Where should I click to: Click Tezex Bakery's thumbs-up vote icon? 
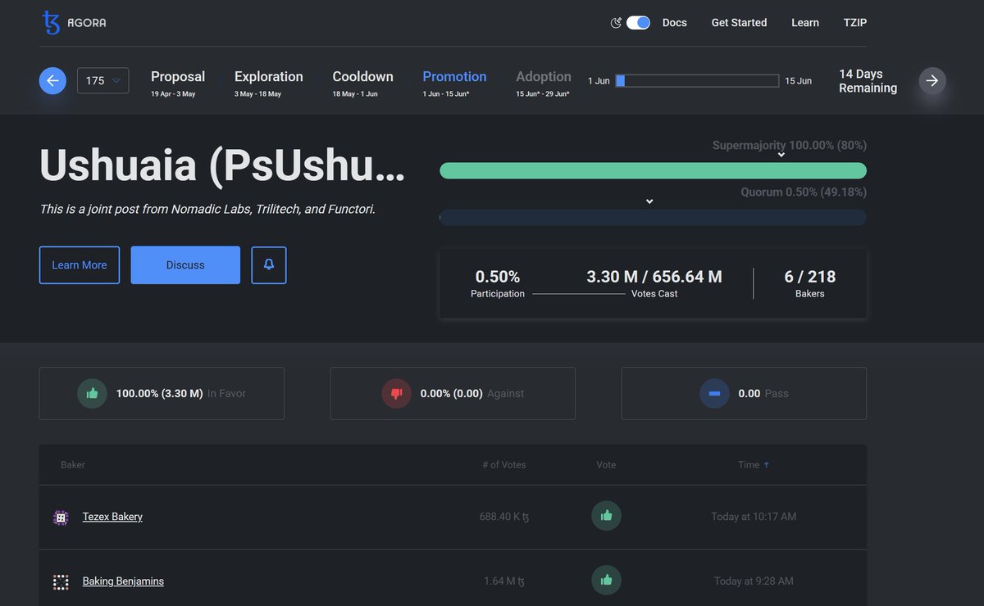tap(607, 516)
